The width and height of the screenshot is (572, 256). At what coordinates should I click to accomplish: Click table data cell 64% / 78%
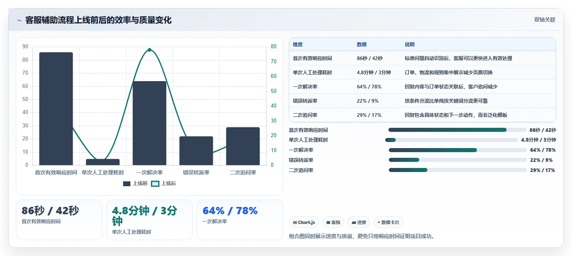pyautogui.click(x=369, y=87)
